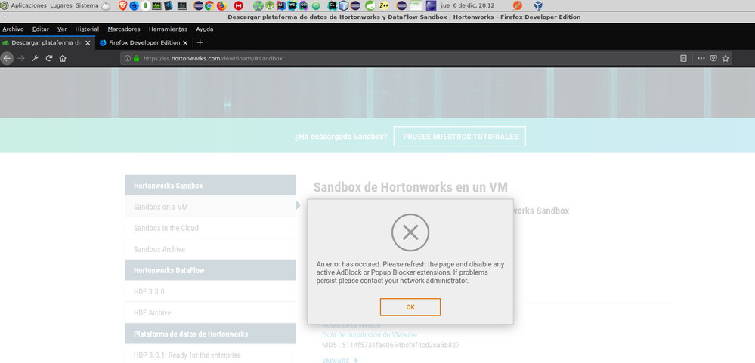
Task: Open the system monitor graph icon
Action: (x=156, y=5)
